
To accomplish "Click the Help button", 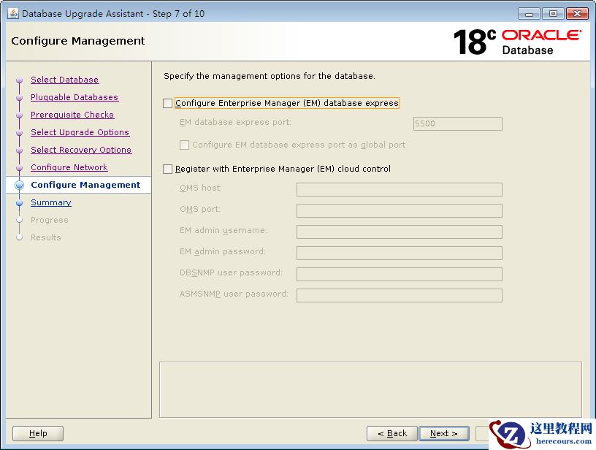I will click(x=38, y=433).
